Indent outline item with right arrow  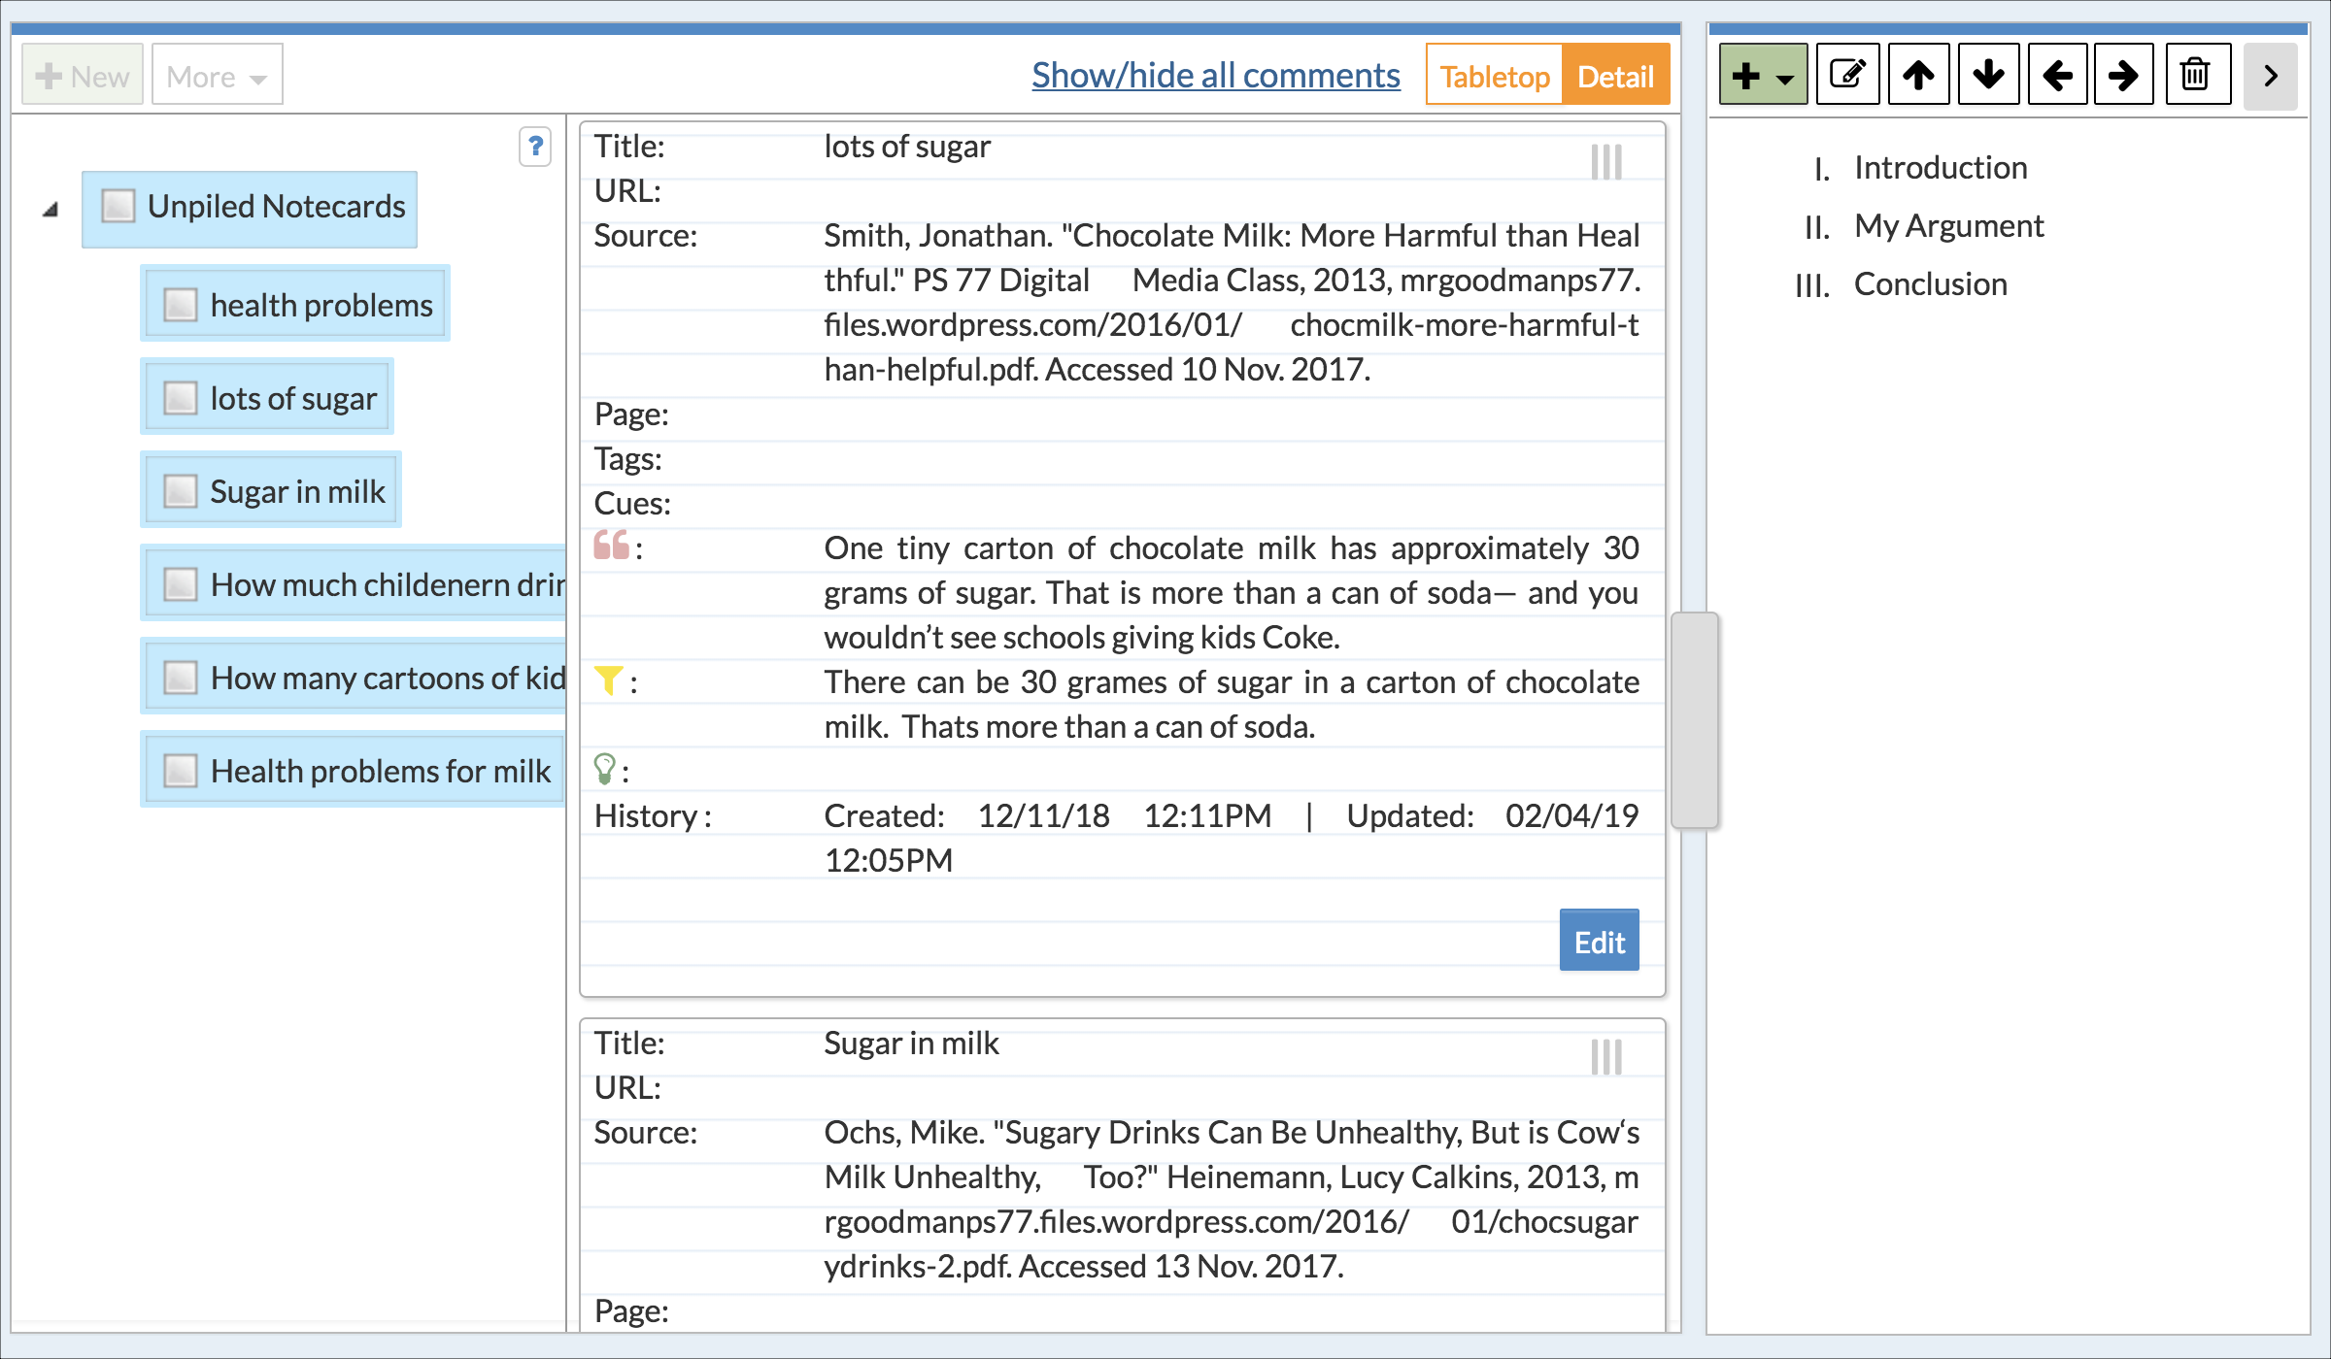pyautogui.click(x=2124, y=75)
